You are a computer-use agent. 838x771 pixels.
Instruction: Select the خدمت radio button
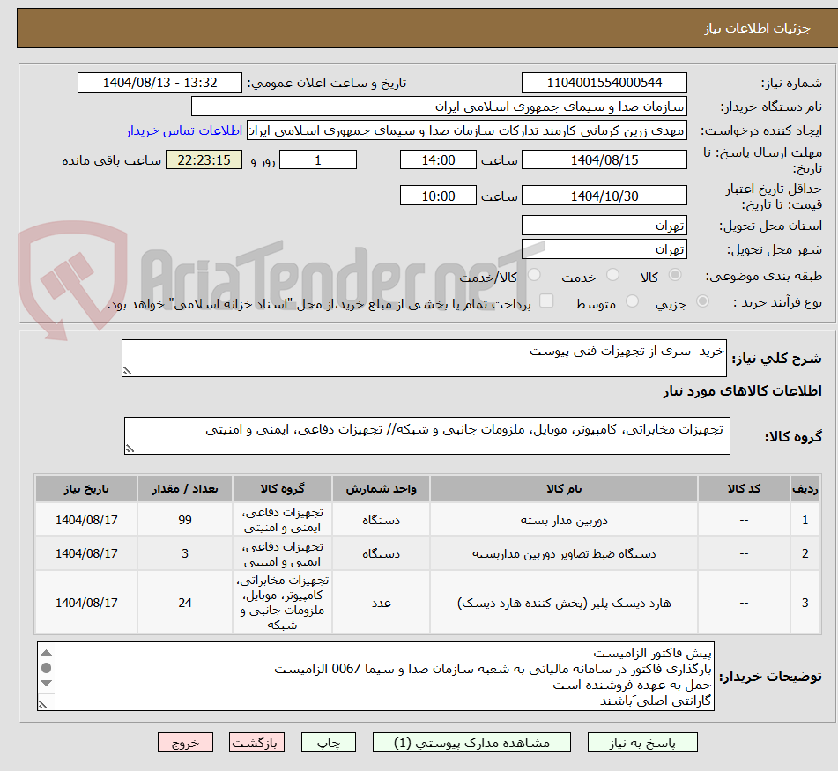pyautogui.click(x=614, y=274)
